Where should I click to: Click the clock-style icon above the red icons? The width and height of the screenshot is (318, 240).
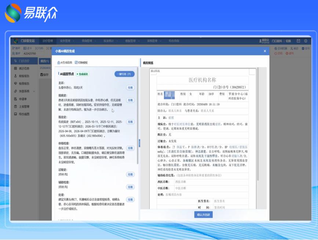point(275,48)
